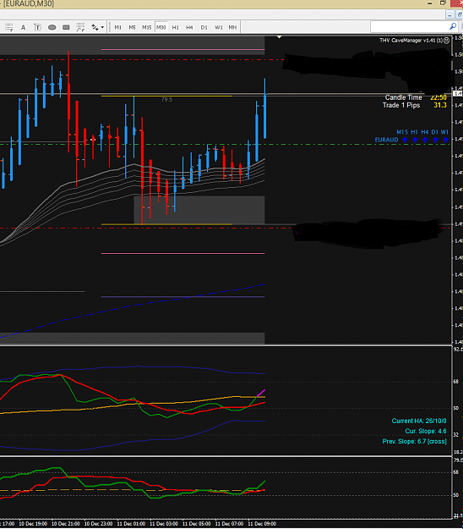The image size is (463, 529).
Task: Select the Fibonacci fan lines tool
Action: [80, 27]
